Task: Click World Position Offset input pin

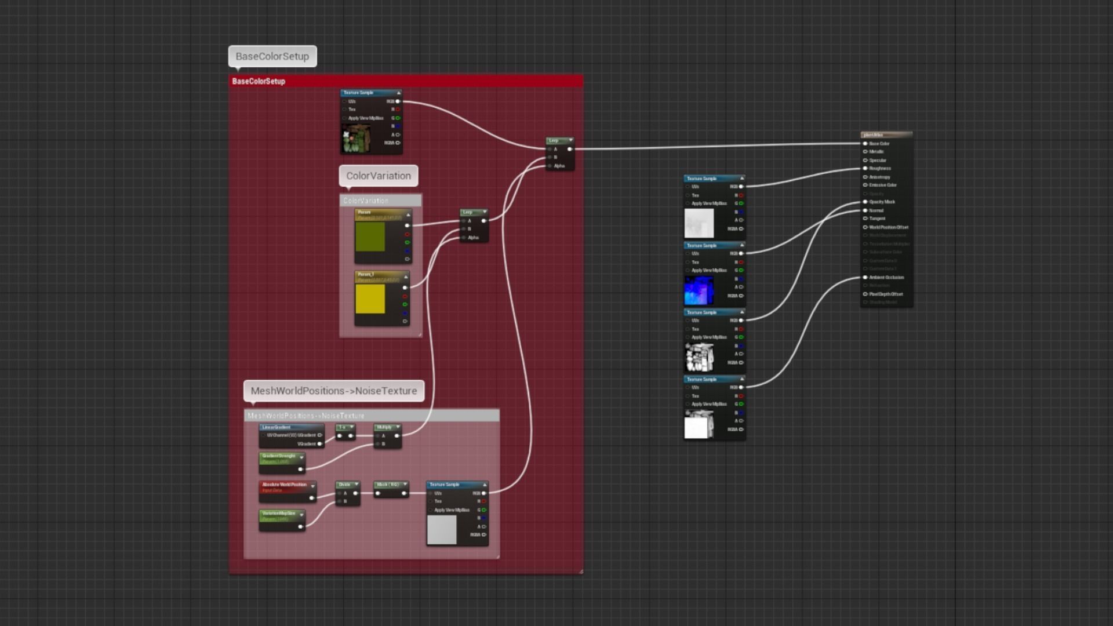Action: (865, 227)
